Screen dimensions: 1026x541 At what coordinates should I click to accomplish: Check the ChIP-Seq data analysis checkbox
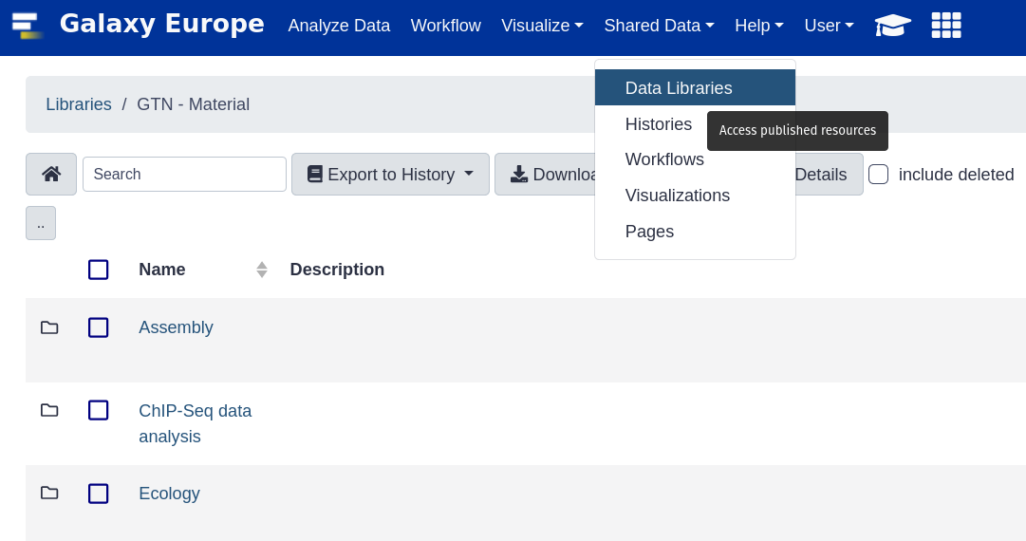point(98,410)
